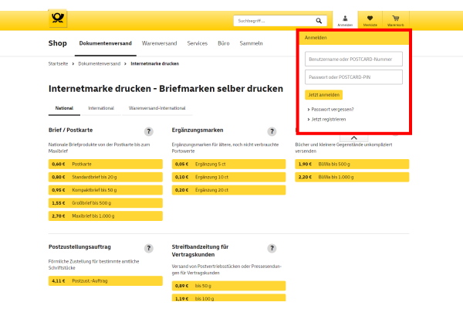
Task: Collapse the login panel with up chevron
Action: coord(353,138)
